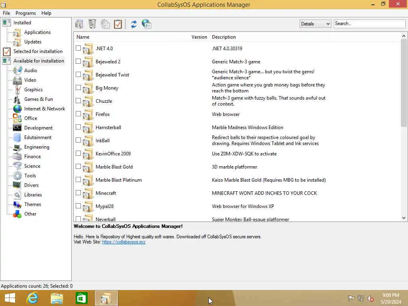
Task: Check the Firefox checkbox
Action: click(x=78, y=114)
